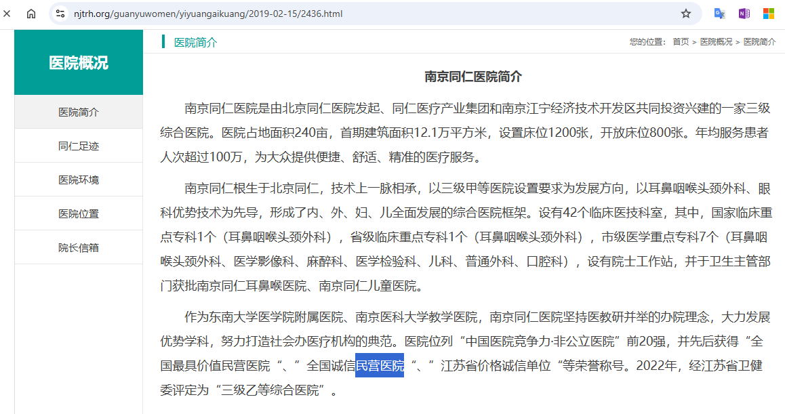Navigate to 医院位置 in sidebar

tap(79, 213)
